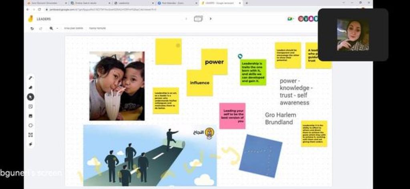Screen dimensions: 410x189
Task: Select the Text box tool
Action: (x=31, y=135)
